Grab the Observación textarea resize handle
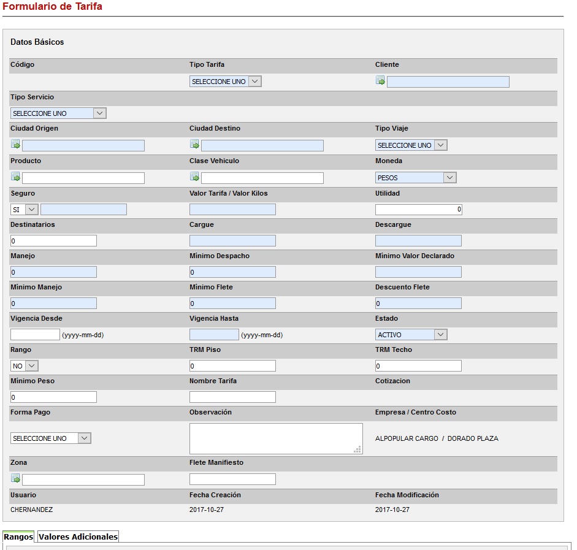 click(357, 450)
